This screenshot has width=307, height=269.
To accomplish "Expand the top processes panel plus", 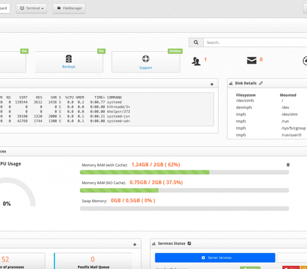I will coord(212,84).
